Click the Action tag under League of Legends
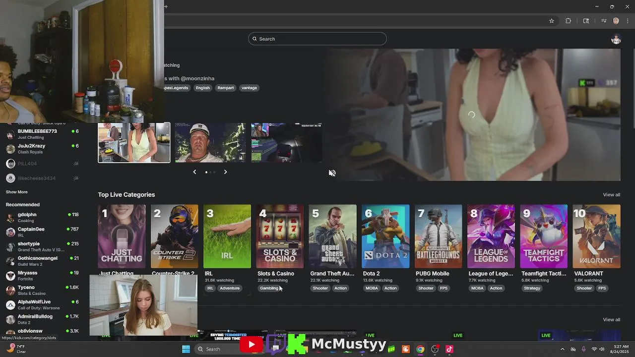Screen dimensions: 635x357 coord(496,288)
